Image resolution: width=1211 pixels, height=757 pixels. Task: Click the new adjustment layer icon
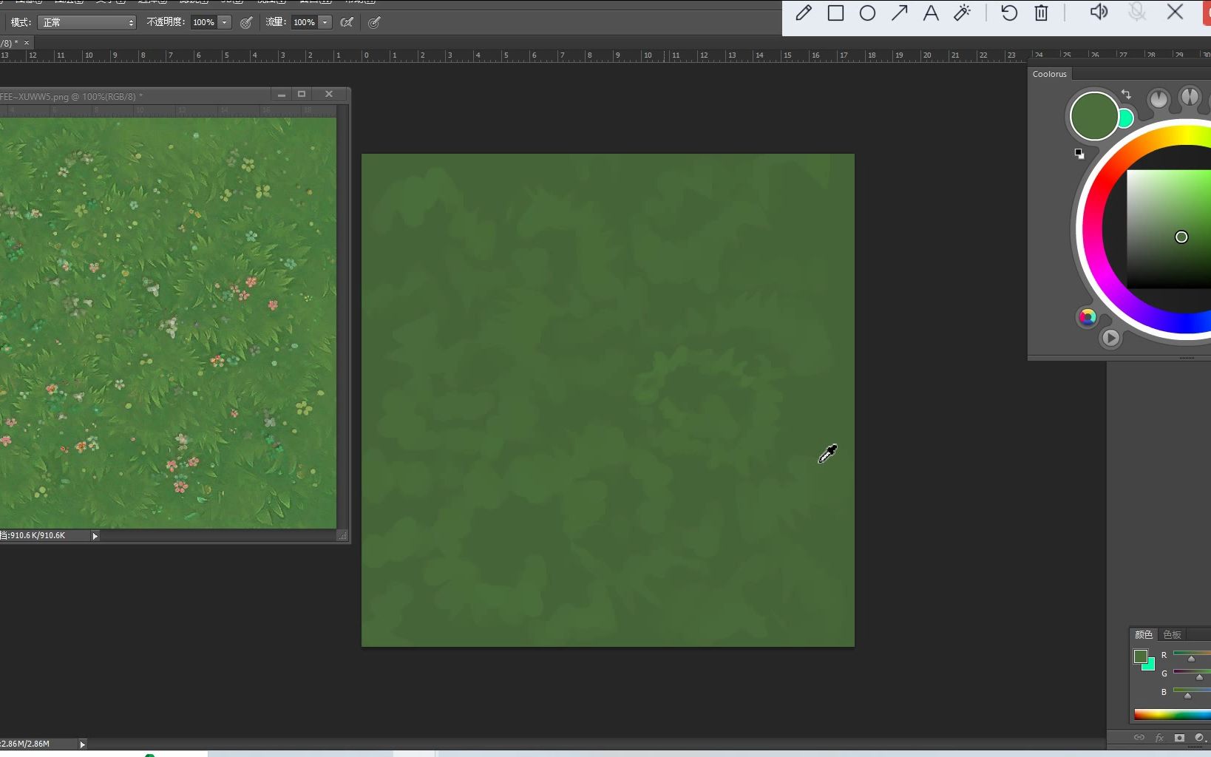1199,738
